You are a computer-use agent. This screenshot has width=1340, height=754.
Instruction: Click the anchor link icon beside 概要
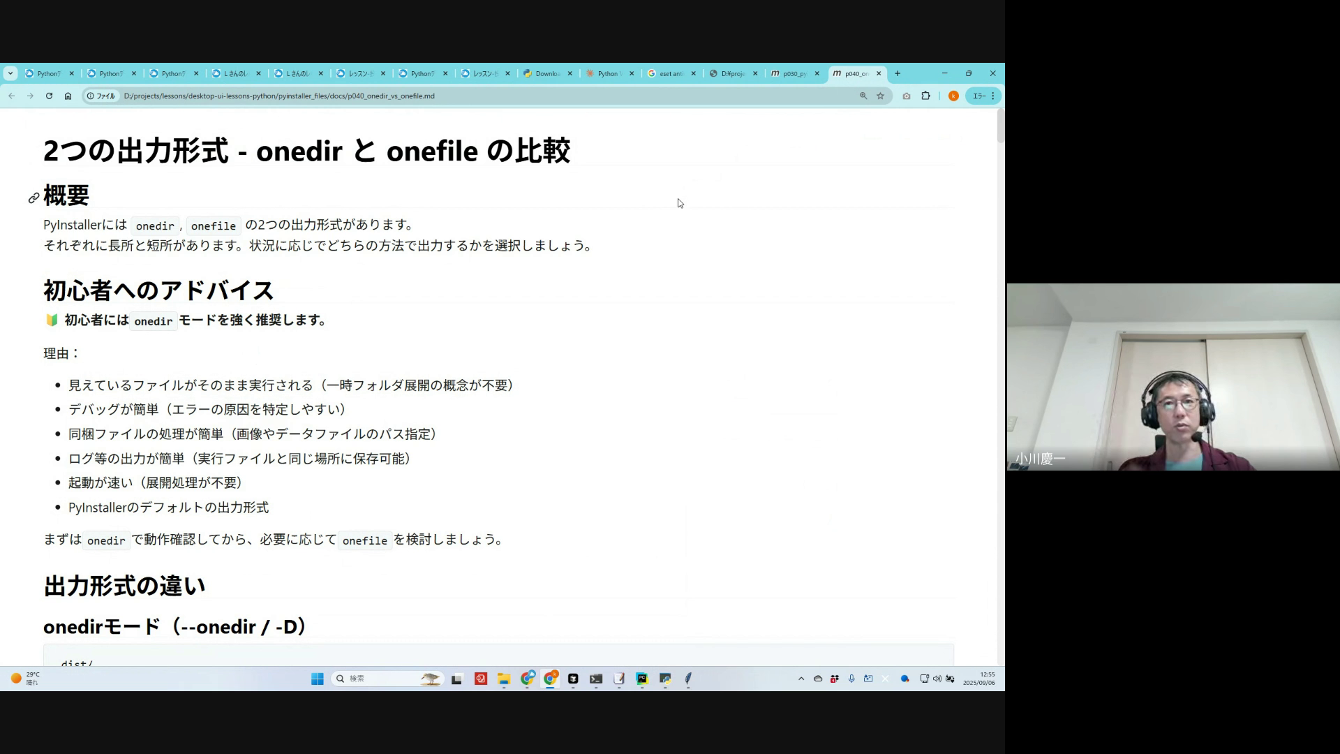coord(33,198)
